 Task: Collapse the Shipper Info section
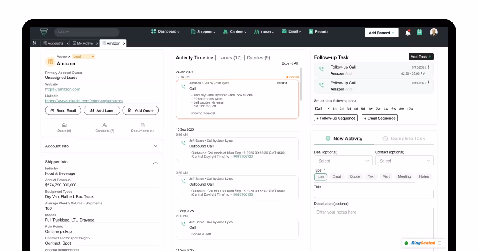point(155,163)
